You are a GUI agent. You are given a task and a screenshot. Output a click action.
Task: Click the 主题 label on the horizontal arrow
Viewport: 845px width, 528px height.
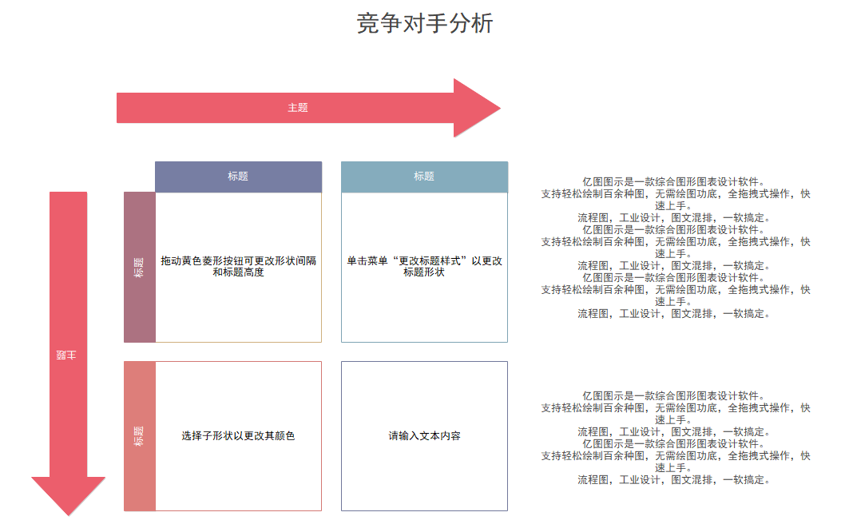pos(298,108)
